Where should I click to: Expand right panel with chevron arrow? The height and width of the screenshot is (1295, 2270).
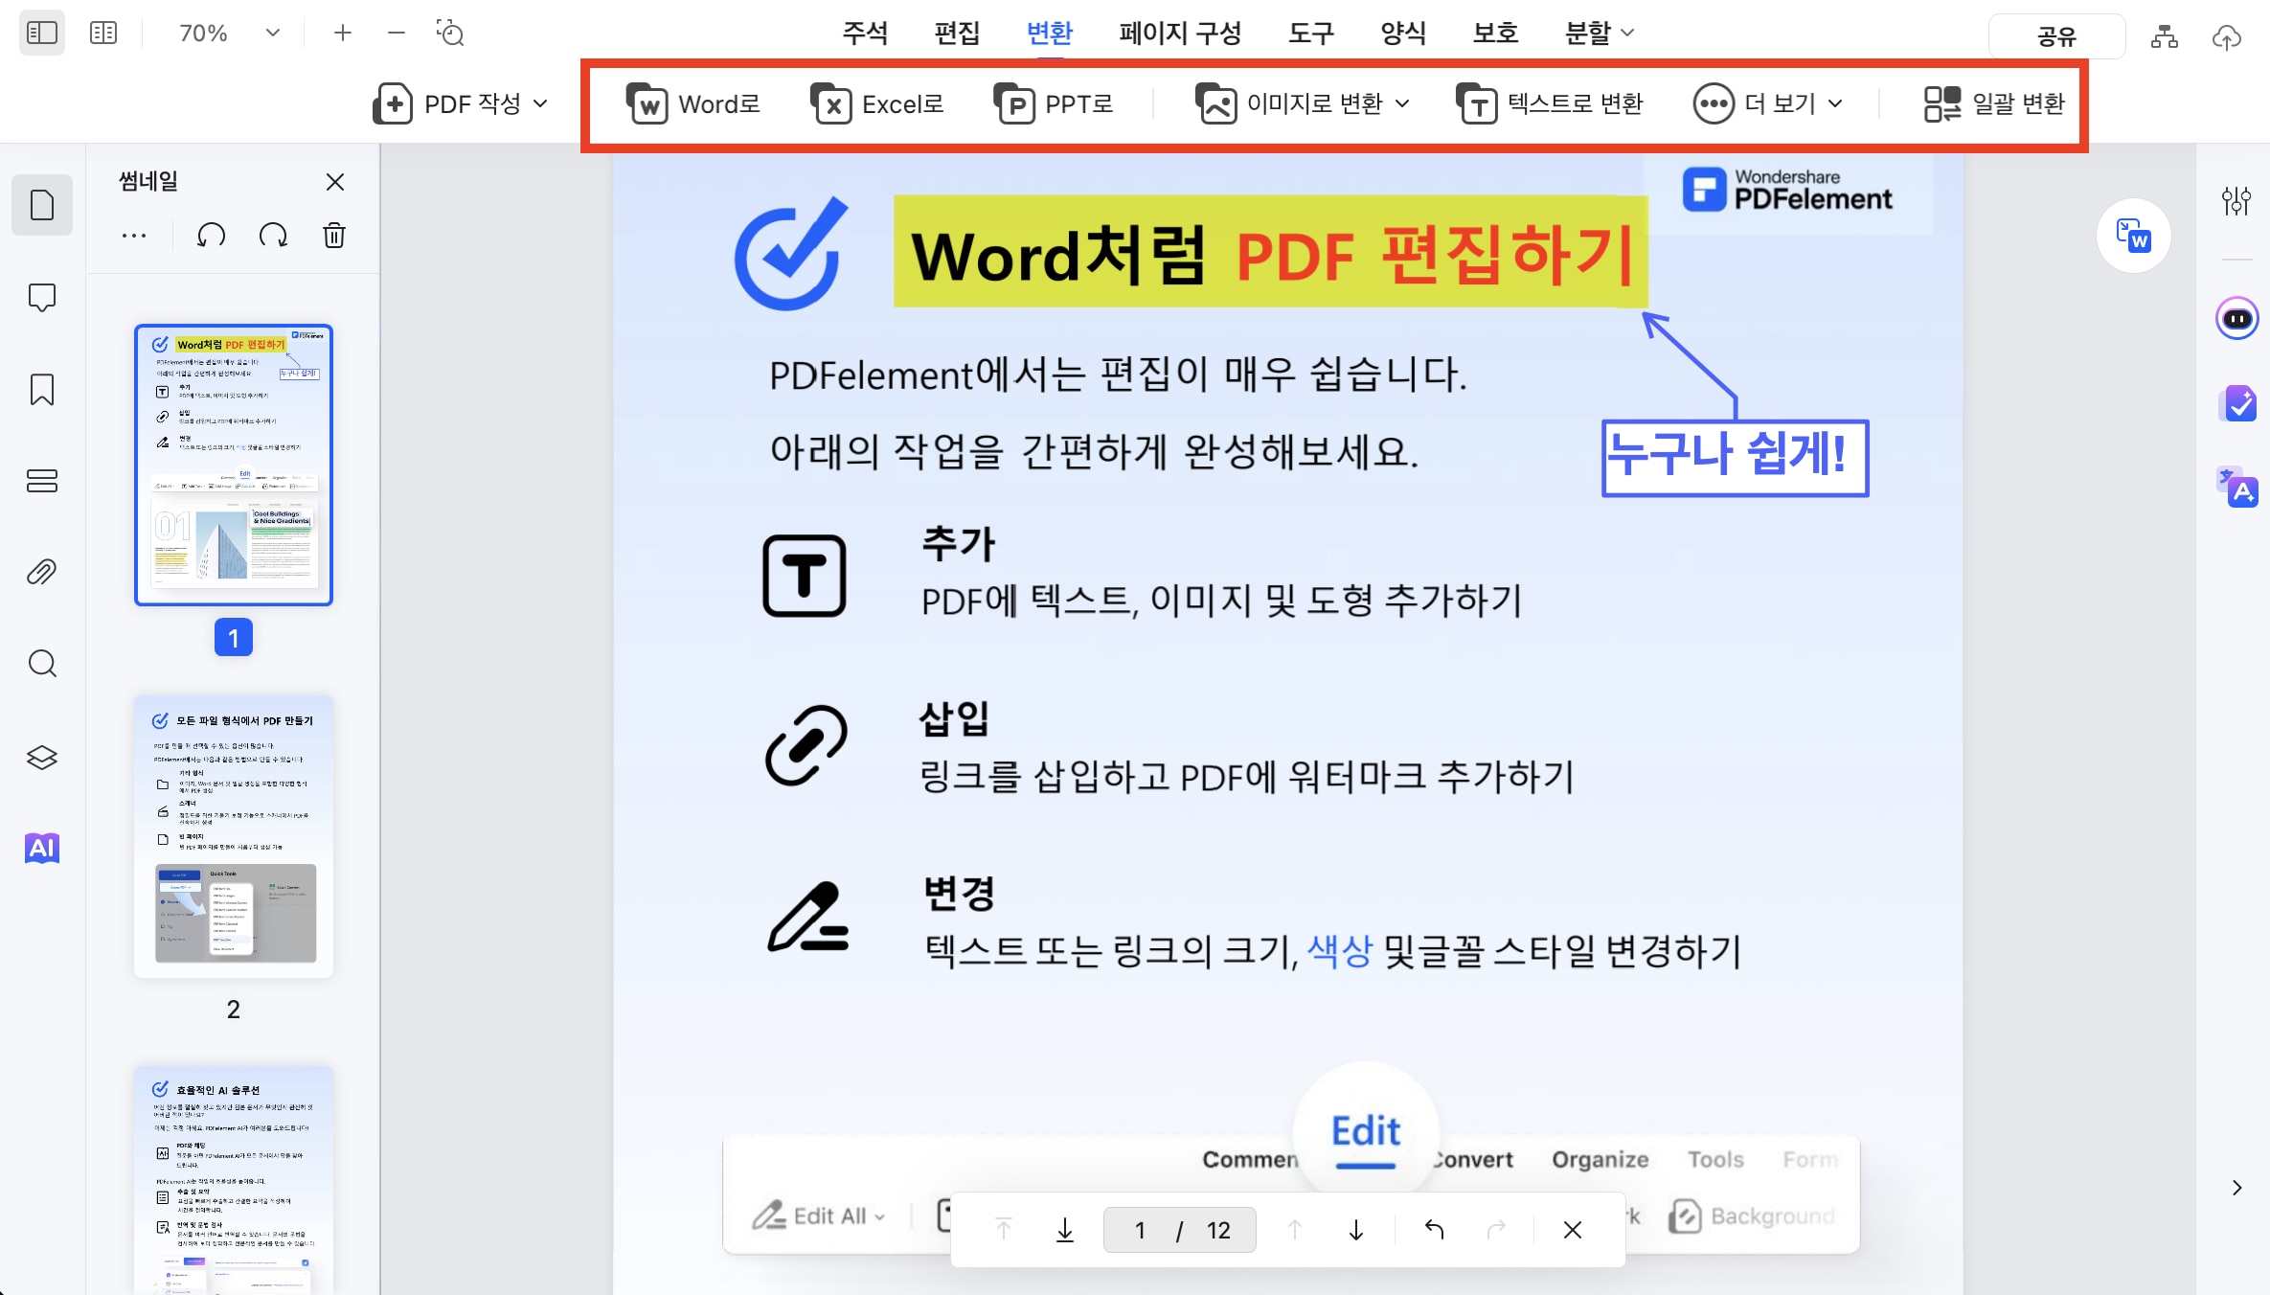[2236, 1188]
